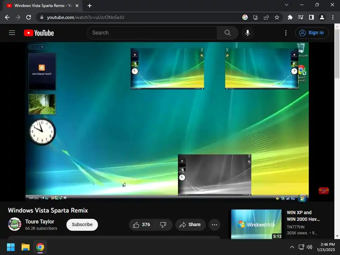Share this page from the address bar
This screenshot has width=340, height=255.
266,17
